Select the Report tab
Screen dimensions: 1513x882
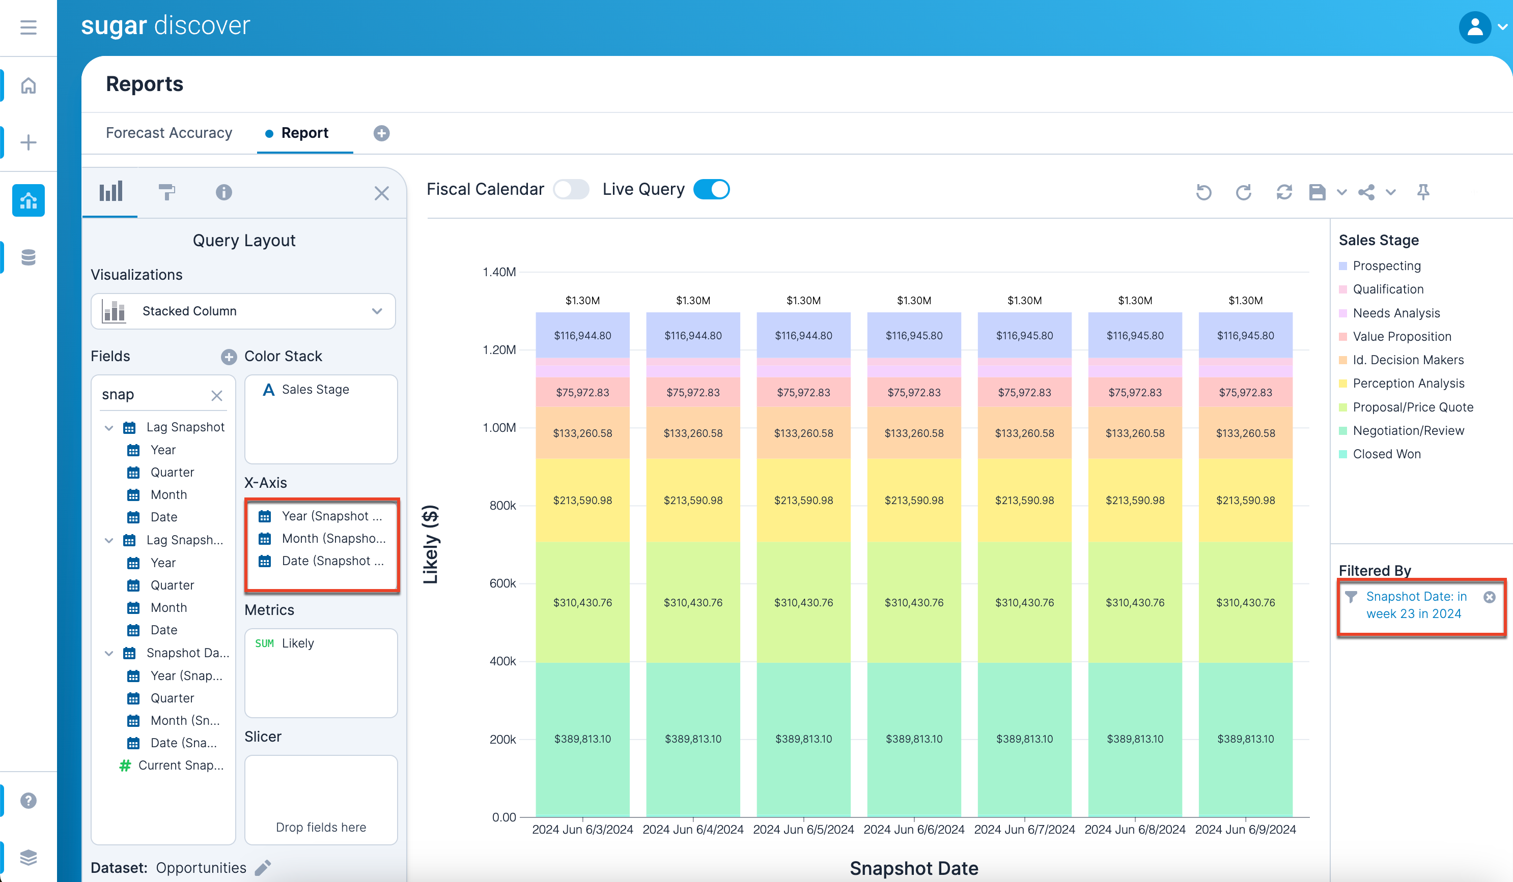tap(304, 133)
